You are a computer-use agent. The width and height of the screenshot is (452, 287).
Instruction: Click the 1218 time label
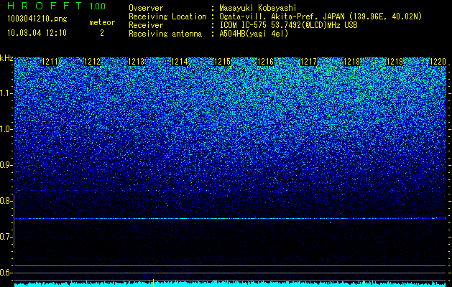point(352,62)
